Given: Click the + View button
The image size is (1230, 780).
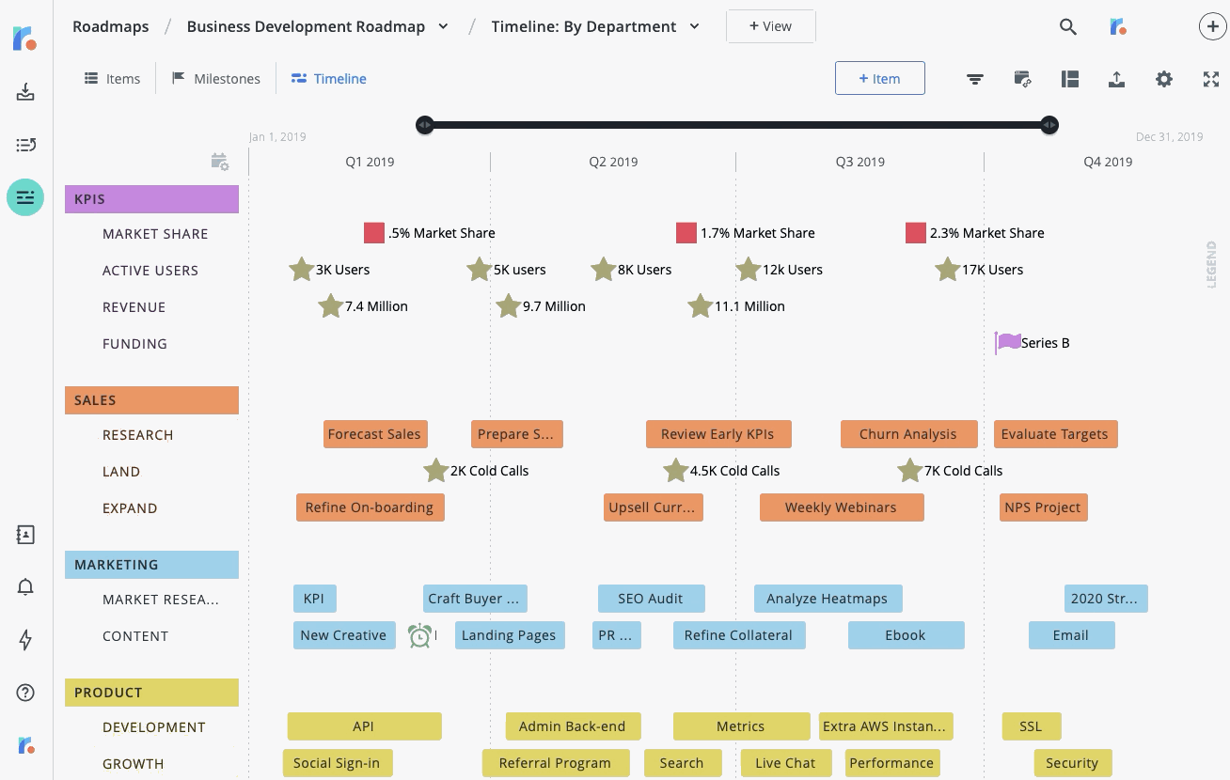Looking at the screenshot, I should 770,26.
